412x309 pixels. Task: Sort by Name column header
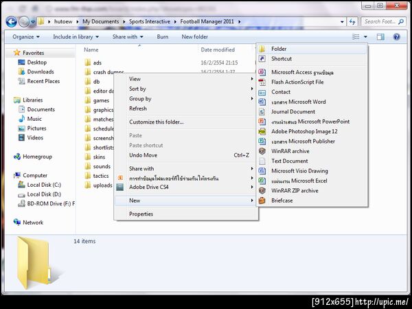pos(91,49)
